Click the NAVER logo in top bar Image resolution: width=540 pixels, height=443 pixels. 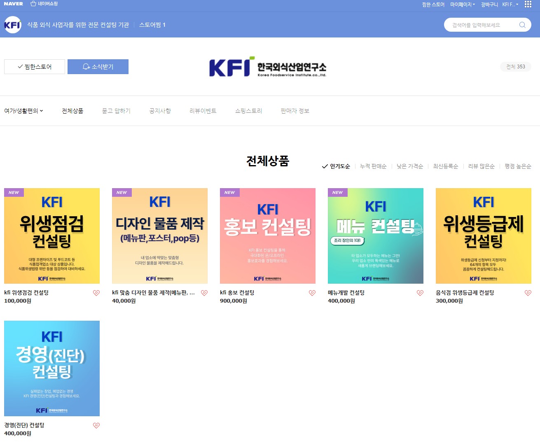[13, 4]
